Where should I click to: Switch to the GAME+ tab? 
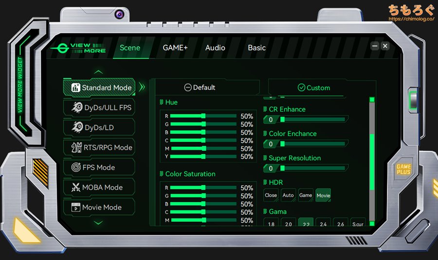click(175, 48)
